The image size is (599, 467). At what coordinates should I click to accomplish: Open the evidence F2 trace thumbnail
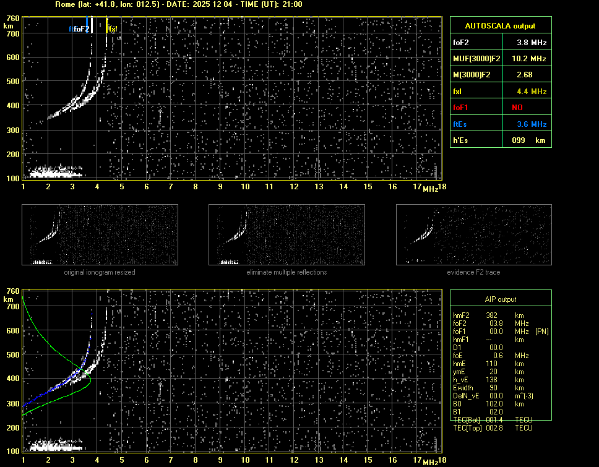(473, 234)
